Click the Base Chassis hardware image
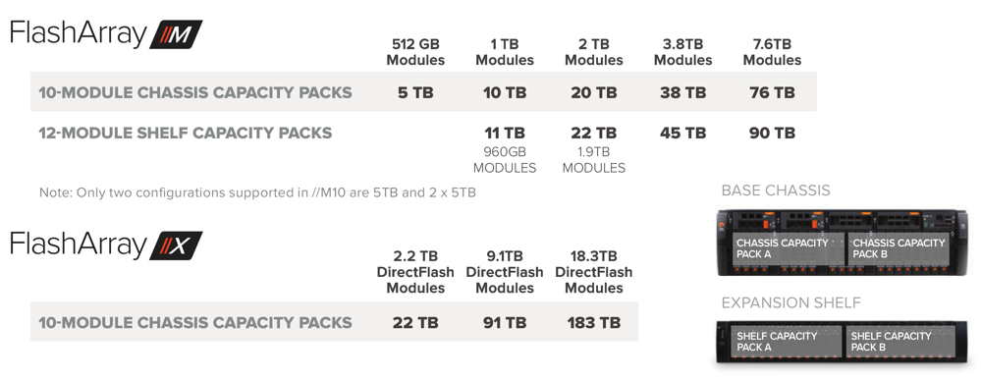 tap(843, 243)
